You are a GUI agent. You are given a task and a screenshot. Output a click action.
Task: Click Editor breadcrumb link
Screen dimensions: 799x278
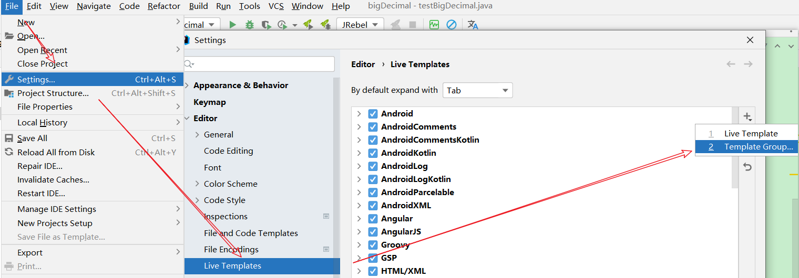tap(363, 64)
